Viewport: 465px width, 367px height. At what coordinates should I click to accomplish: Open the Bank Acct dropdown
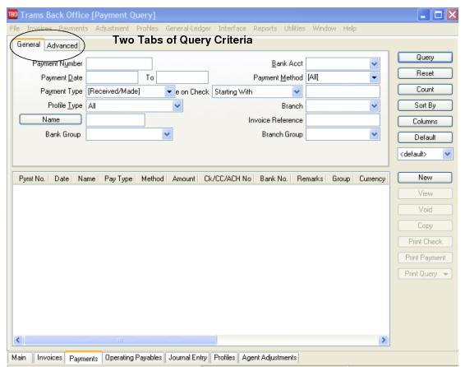[375, 64]
